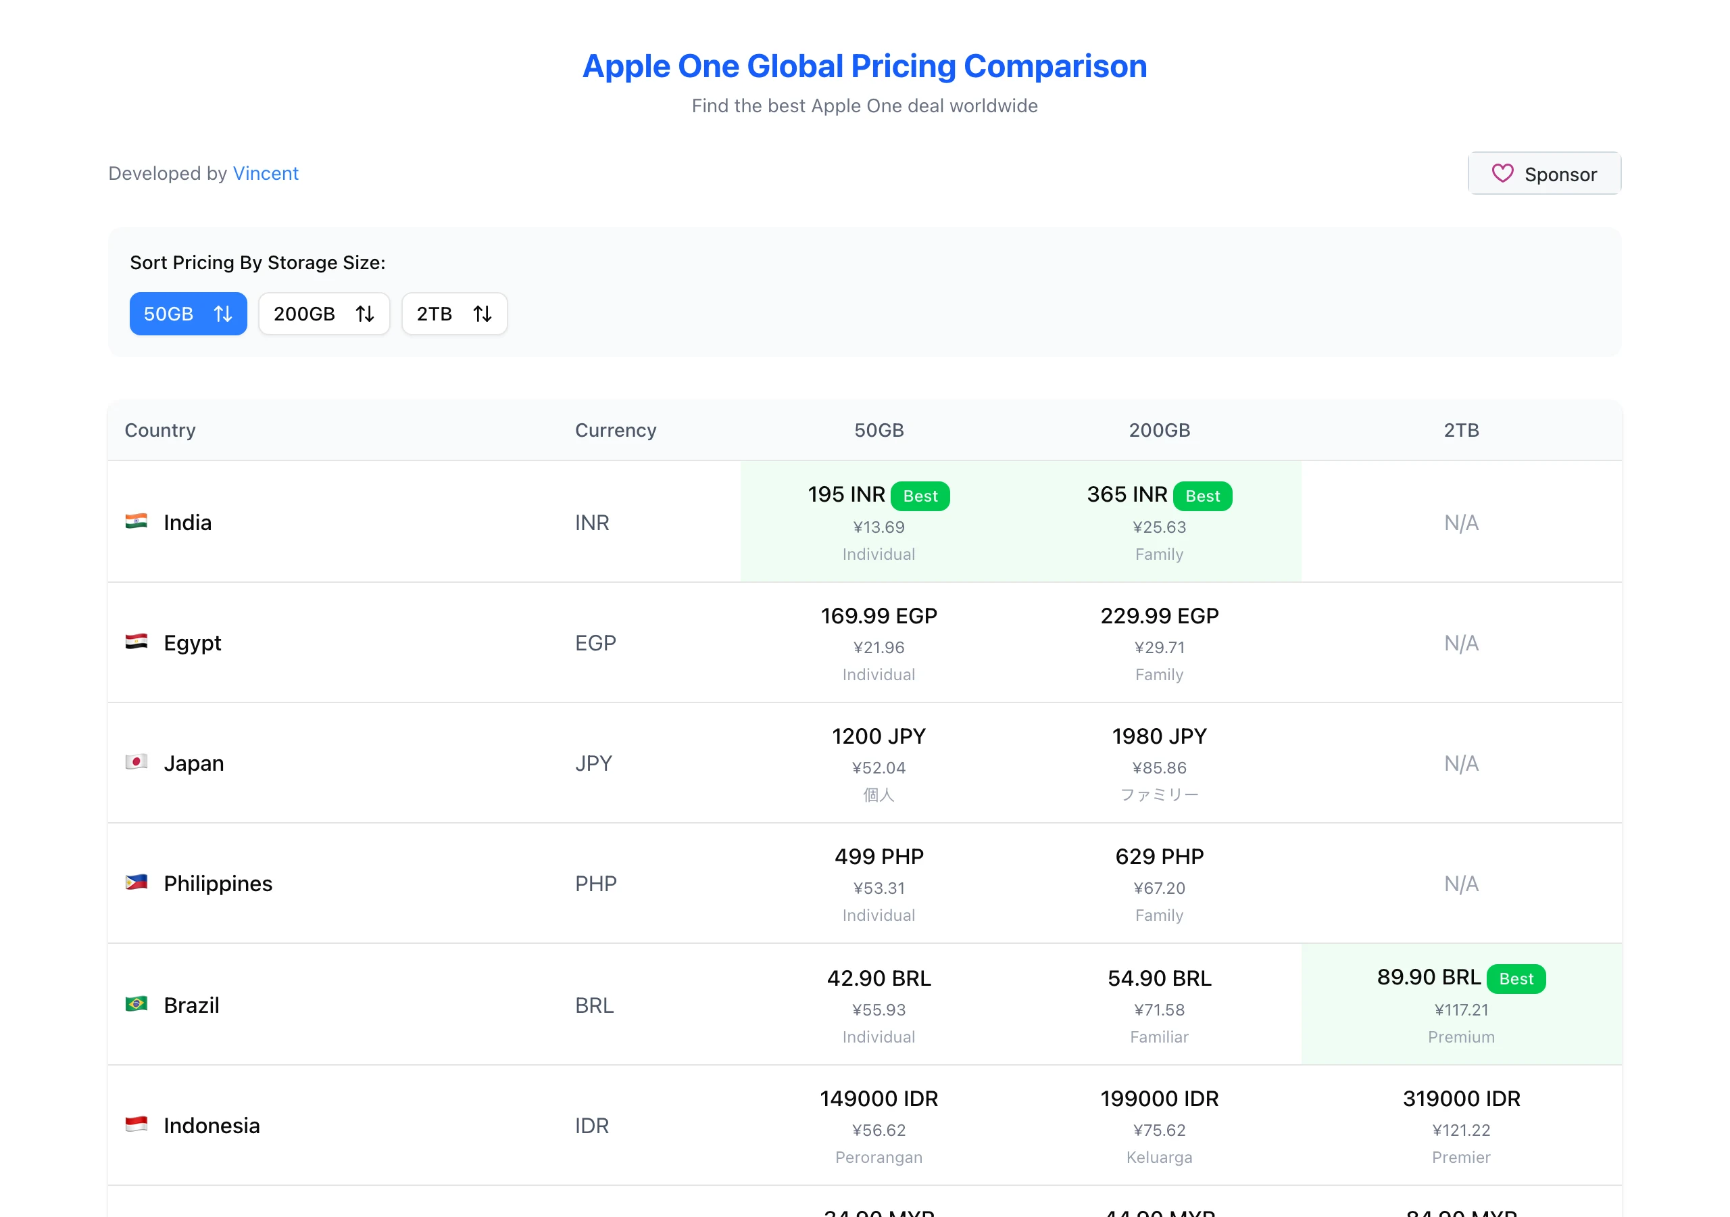Click the Japan flag icon
Viewport: 1730px width, 1217px height.
[x=137, y=761]
